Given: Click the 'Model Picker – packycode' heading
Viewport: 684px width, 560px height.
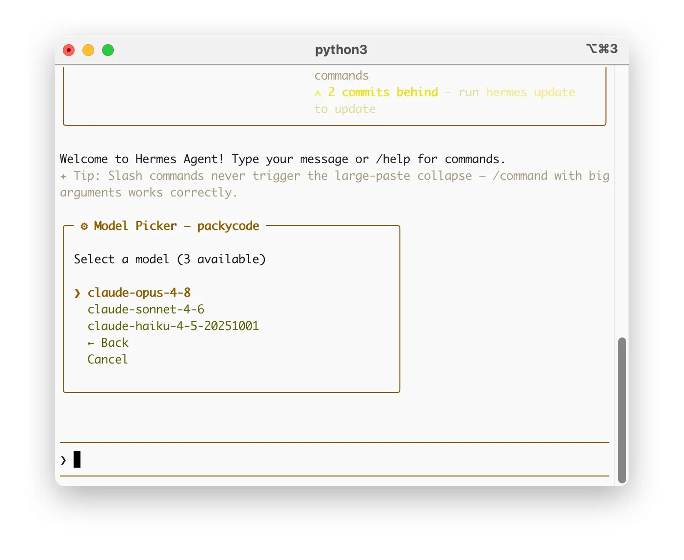Looking at the screenshot, I should (177, 226).
